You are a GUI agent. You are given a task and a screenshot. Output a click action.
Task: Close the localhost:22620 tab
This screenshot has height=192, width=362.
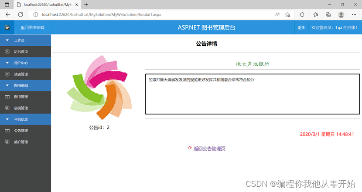(77, 5)
